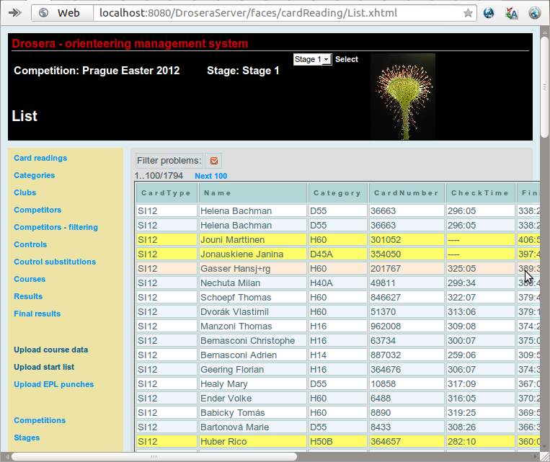The height and width of the screenshot is (462, 550).
Task: Click the bookmark star in address bar
Action: pyautogui.click(x=468, y=13)
